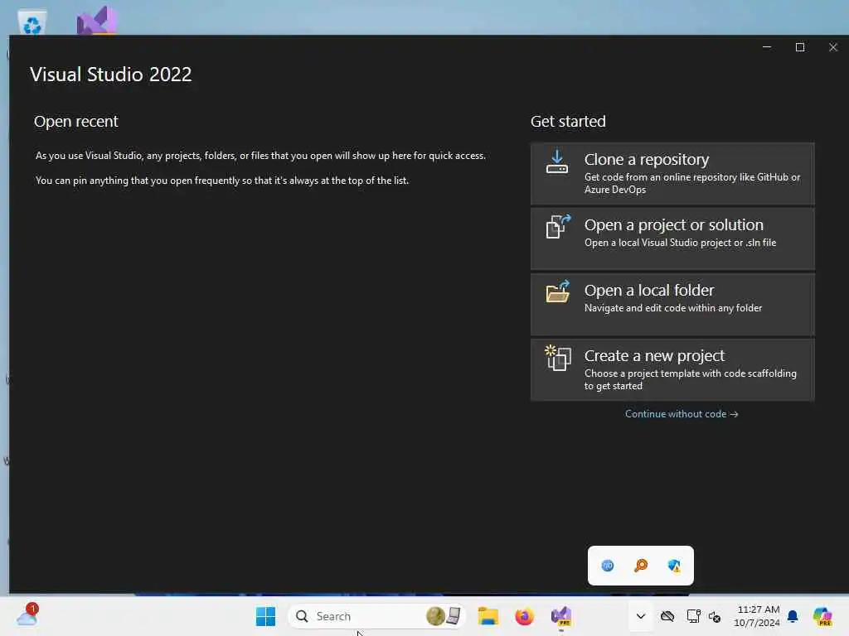Click the Open a project or solution icon

[x=558, y=227]
